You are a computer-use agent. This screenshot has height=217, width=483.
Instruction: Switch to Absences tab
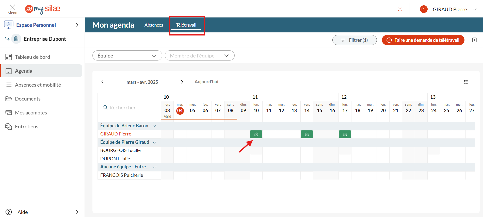(154, 25)
